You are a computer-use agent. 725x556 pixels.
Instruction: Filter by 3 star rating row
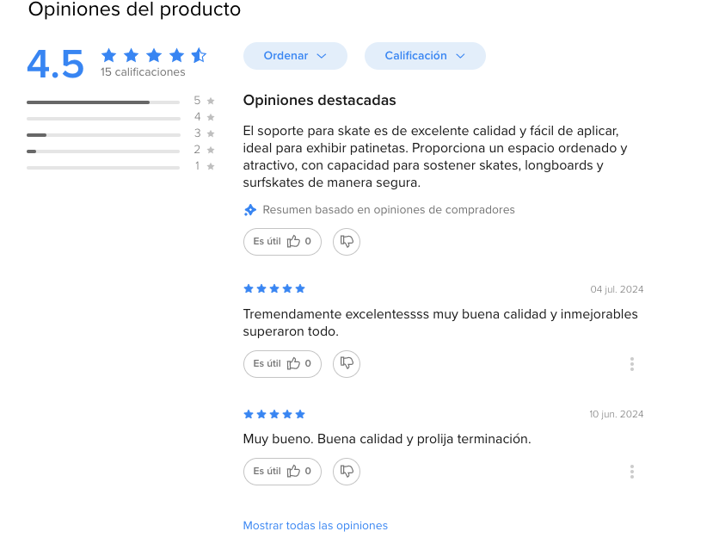(x=120, y=134)
